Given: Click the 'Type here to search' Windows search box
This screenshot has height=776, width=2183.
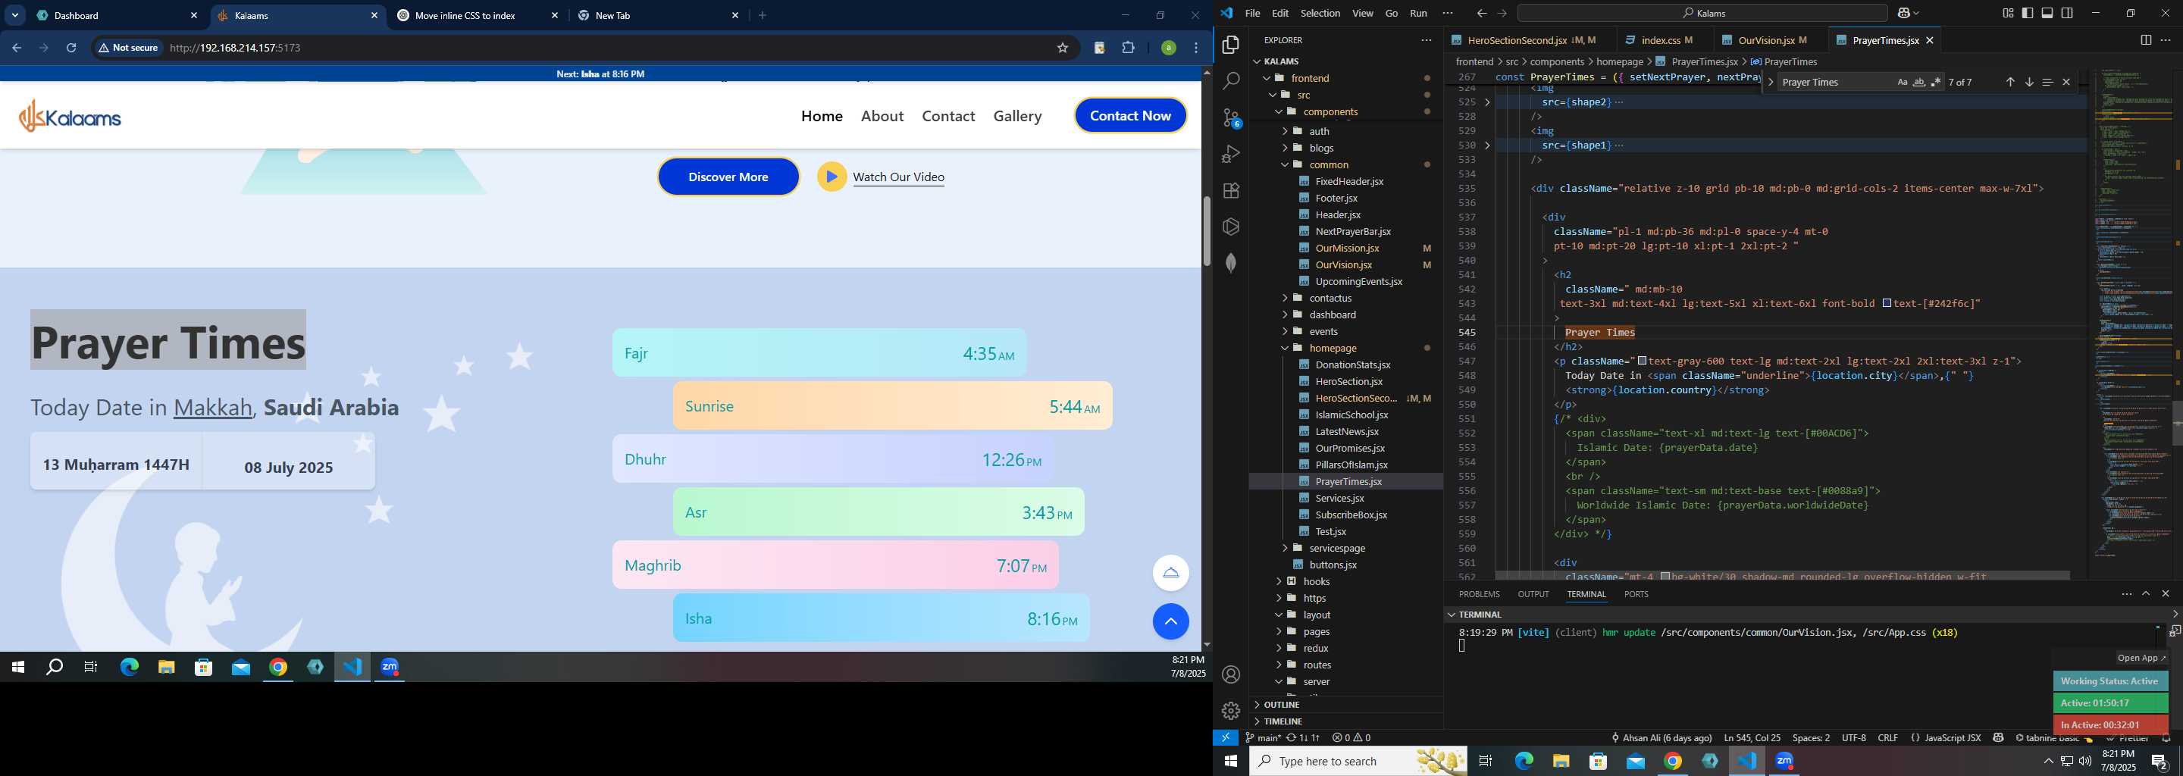Looking at the screenshot, I should (1358, 762).
